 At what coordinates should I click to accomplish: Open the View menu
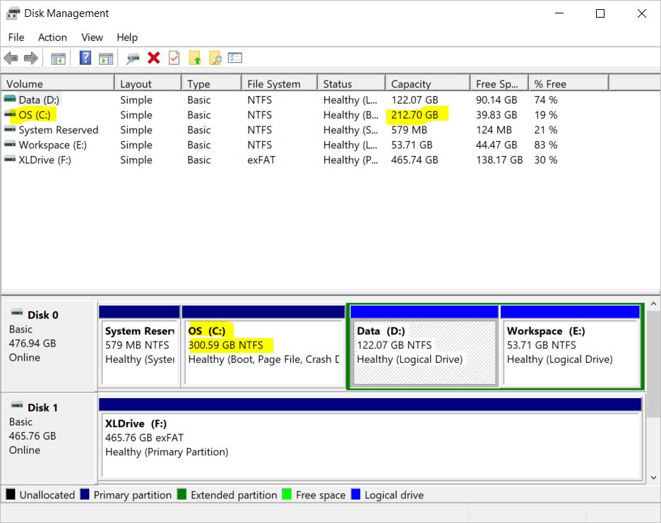[92, 37]
